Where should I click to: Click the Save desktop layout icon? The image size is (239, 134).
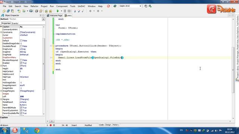tap(146, 6)
